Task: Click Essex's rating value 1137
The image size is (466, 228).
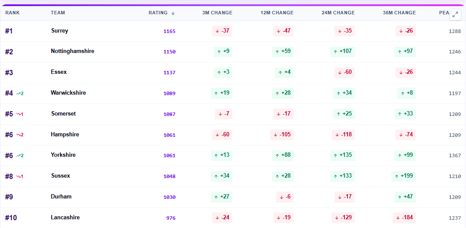Action: coord(169,73)
